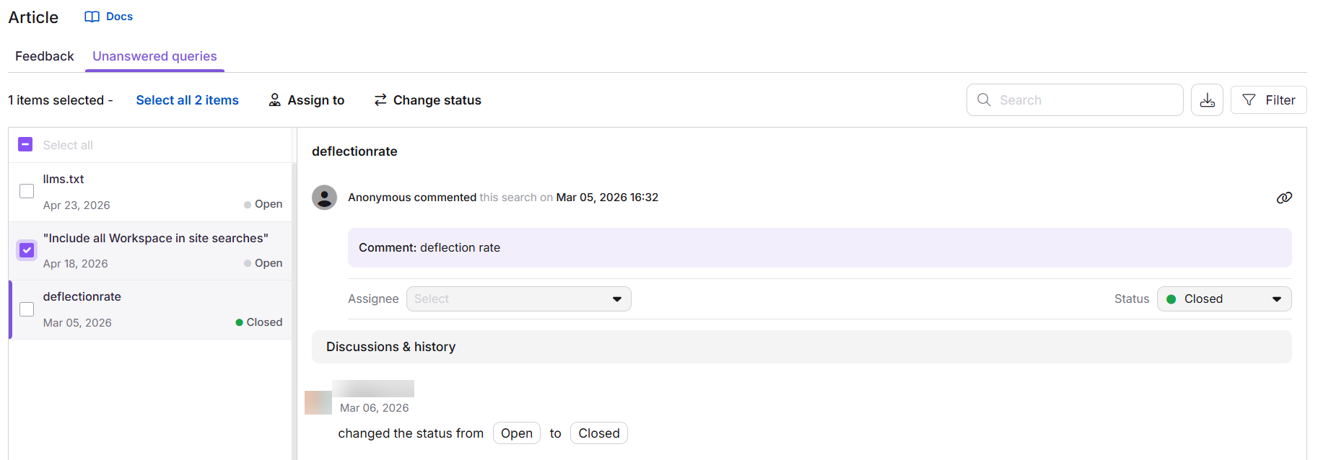The width and height of the screenshot is (1318, 460).
Task: Click the Apr 18, 2026 date text
Action: pos(75,264)
